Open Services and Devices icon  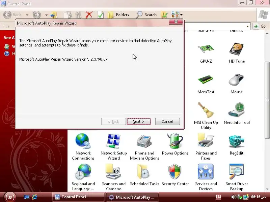click(x=206, y=177)
